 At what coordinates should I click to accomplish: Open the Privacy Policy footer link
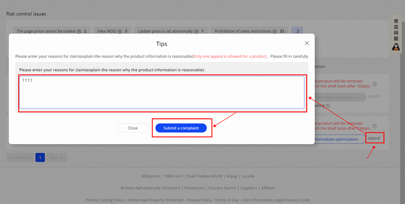click(199, 200)
